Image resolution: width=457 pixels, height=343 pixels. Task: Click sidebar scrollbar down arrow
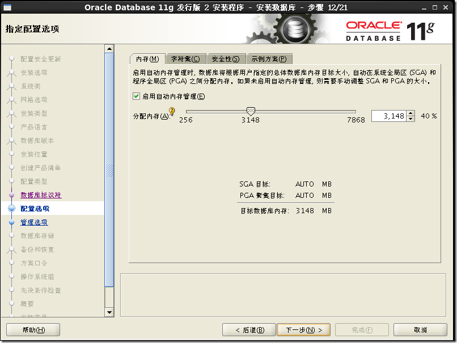(x=109, y=312)
